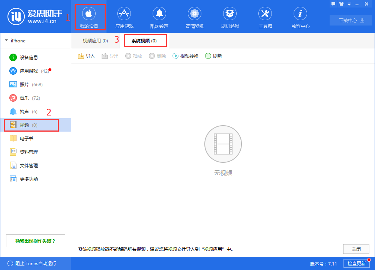Select 视频 (0) in the sidebar

(35, 125)
